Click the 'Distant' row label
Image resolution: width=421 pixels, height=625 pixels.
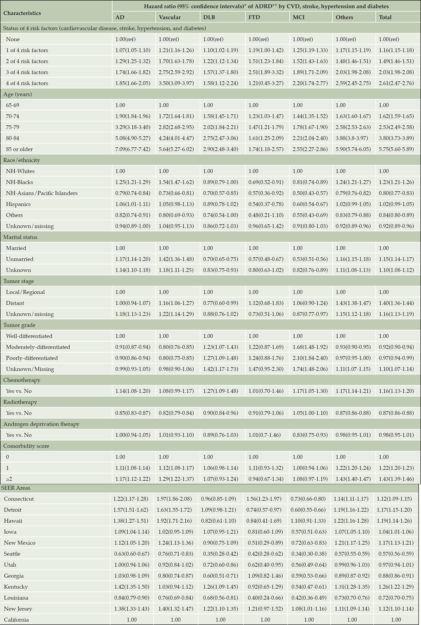pos(15,303)
